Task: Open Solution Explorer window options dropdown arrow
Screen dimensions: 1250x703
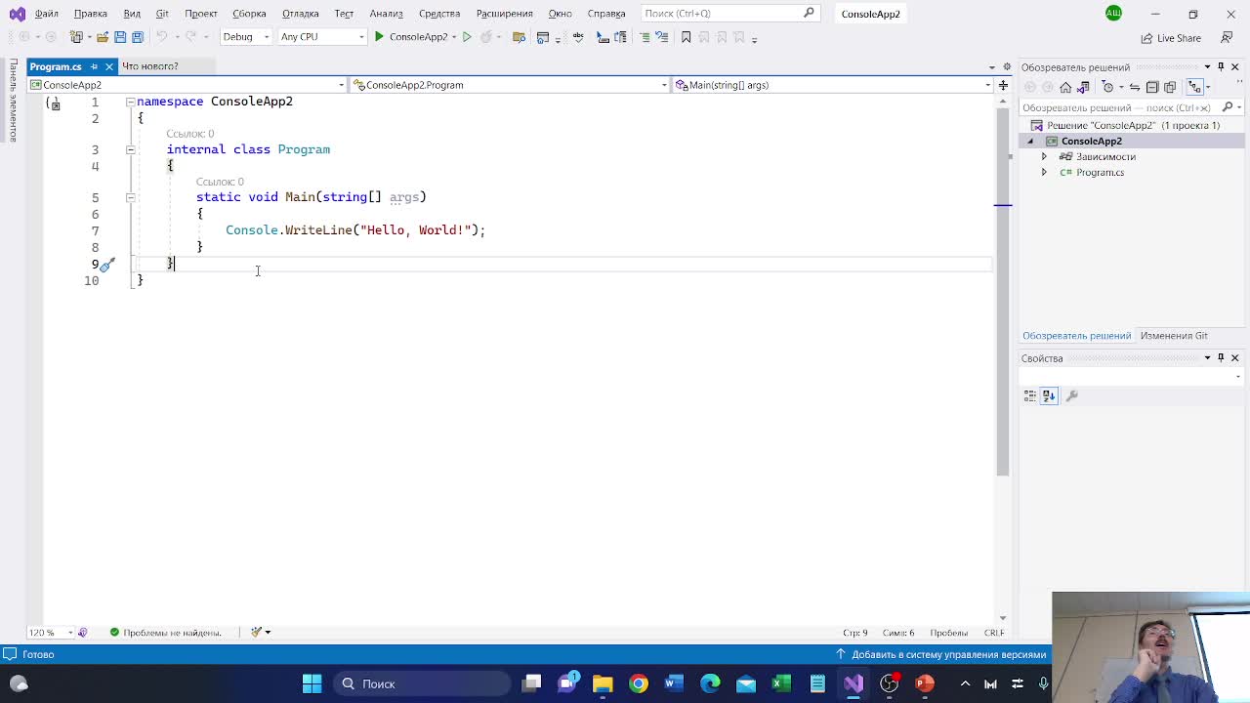Action: click(1207, 66)
